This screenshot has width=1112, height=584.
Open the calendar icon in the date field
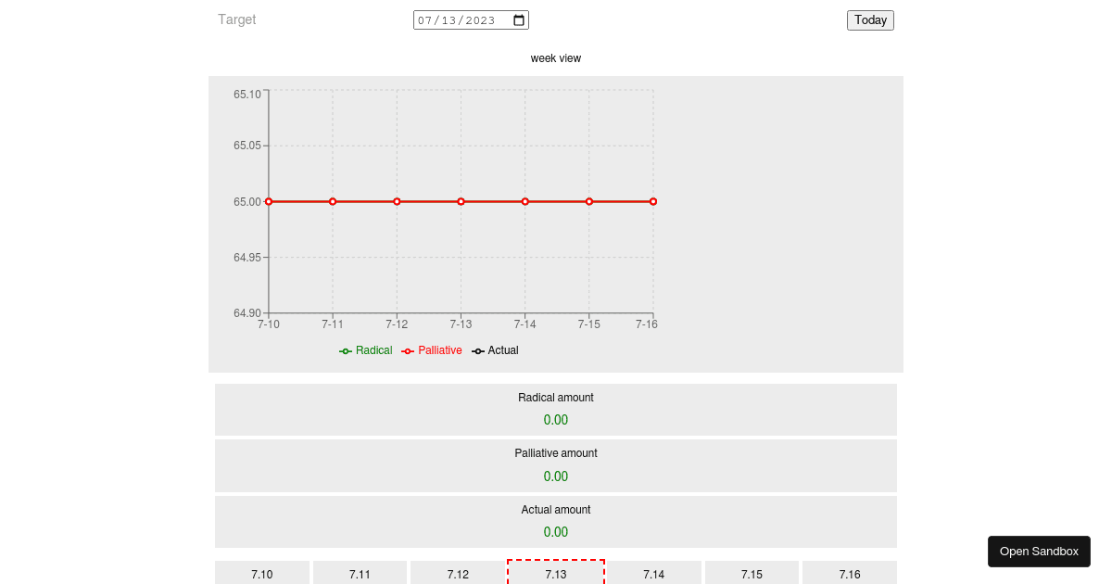(517, 19)
